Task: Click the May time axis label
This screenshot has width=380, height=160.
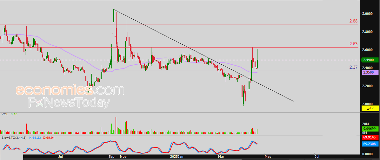Action: [x=268, y=157]
